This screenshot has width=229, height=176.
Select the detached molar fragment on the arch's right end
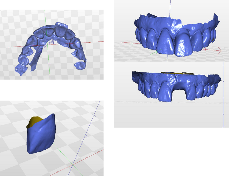pos(80,65)
